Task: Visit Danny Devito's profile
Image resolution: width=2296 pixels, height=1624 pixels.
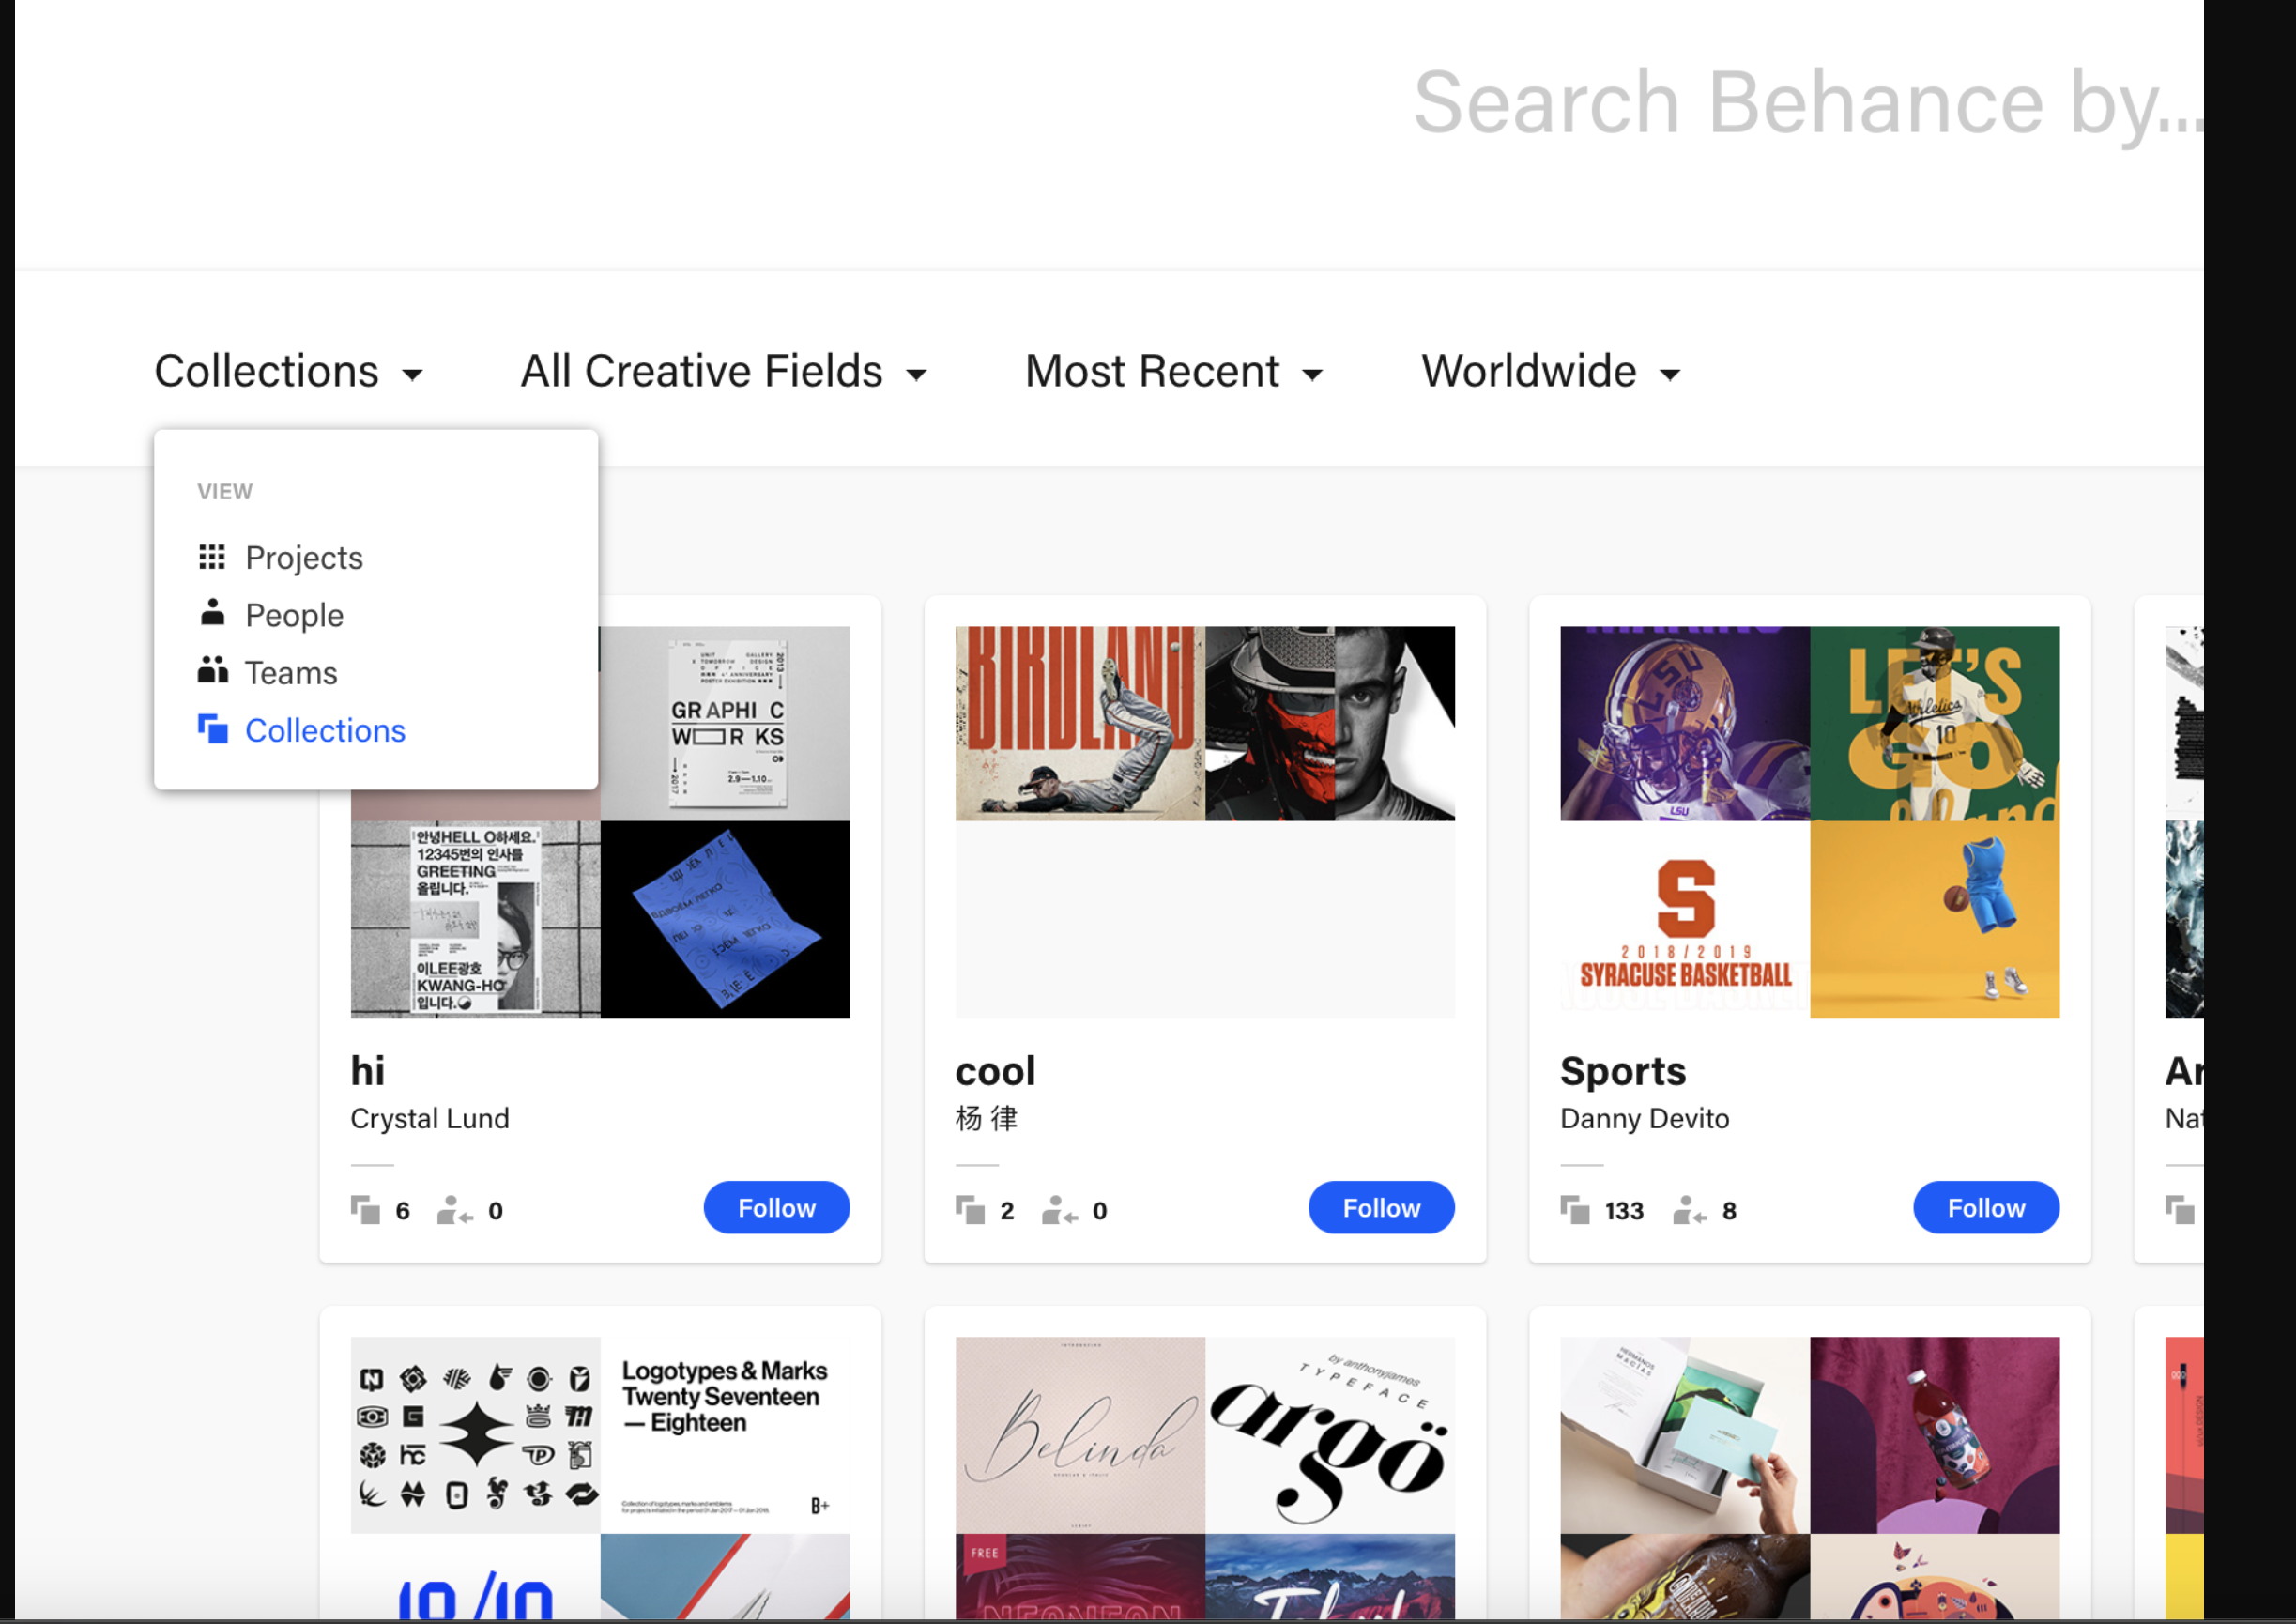Action: (x=1644, y=1118)
